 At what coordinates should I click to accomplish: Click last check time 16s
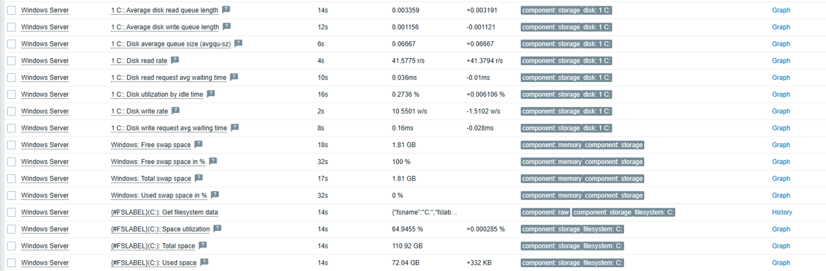point(322,94)
